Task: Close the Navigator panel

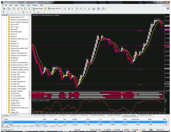Action: click(30, 15)
